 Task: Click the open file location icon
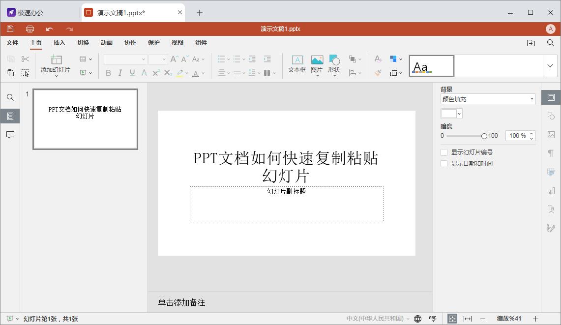tap(531, 43)
